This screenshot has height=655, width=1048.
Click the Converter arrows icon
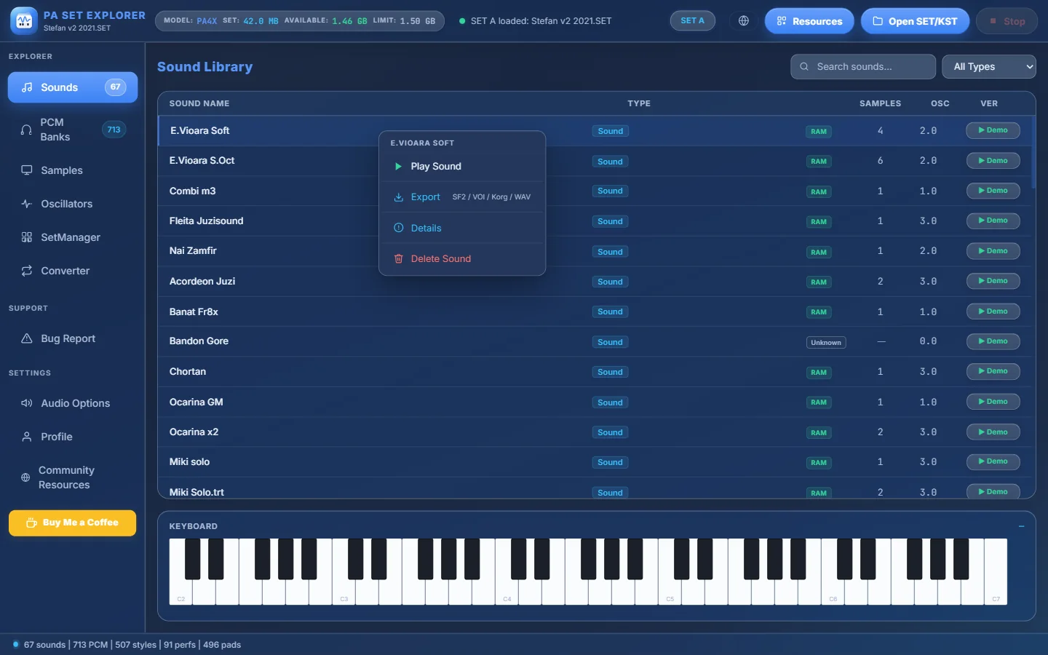pos(27,271)
